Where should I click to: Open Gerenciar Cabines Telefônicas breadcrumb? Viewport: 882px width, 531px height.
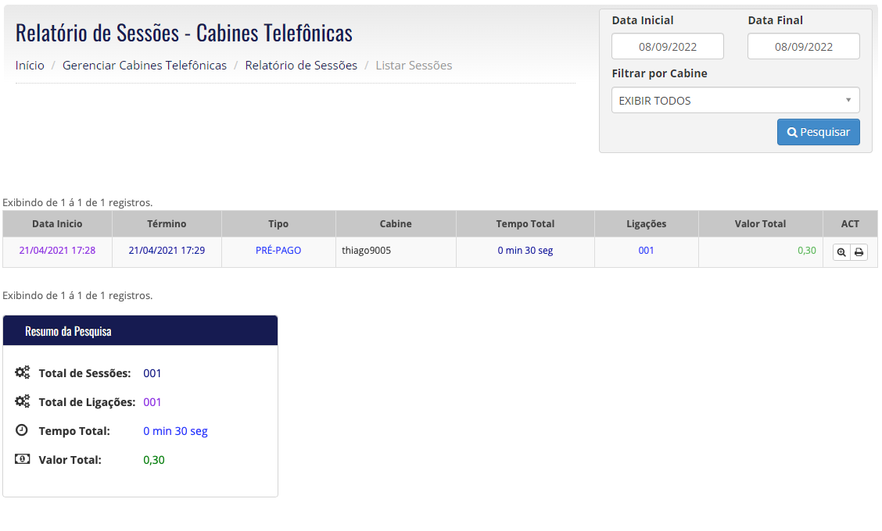coord(145,65)
